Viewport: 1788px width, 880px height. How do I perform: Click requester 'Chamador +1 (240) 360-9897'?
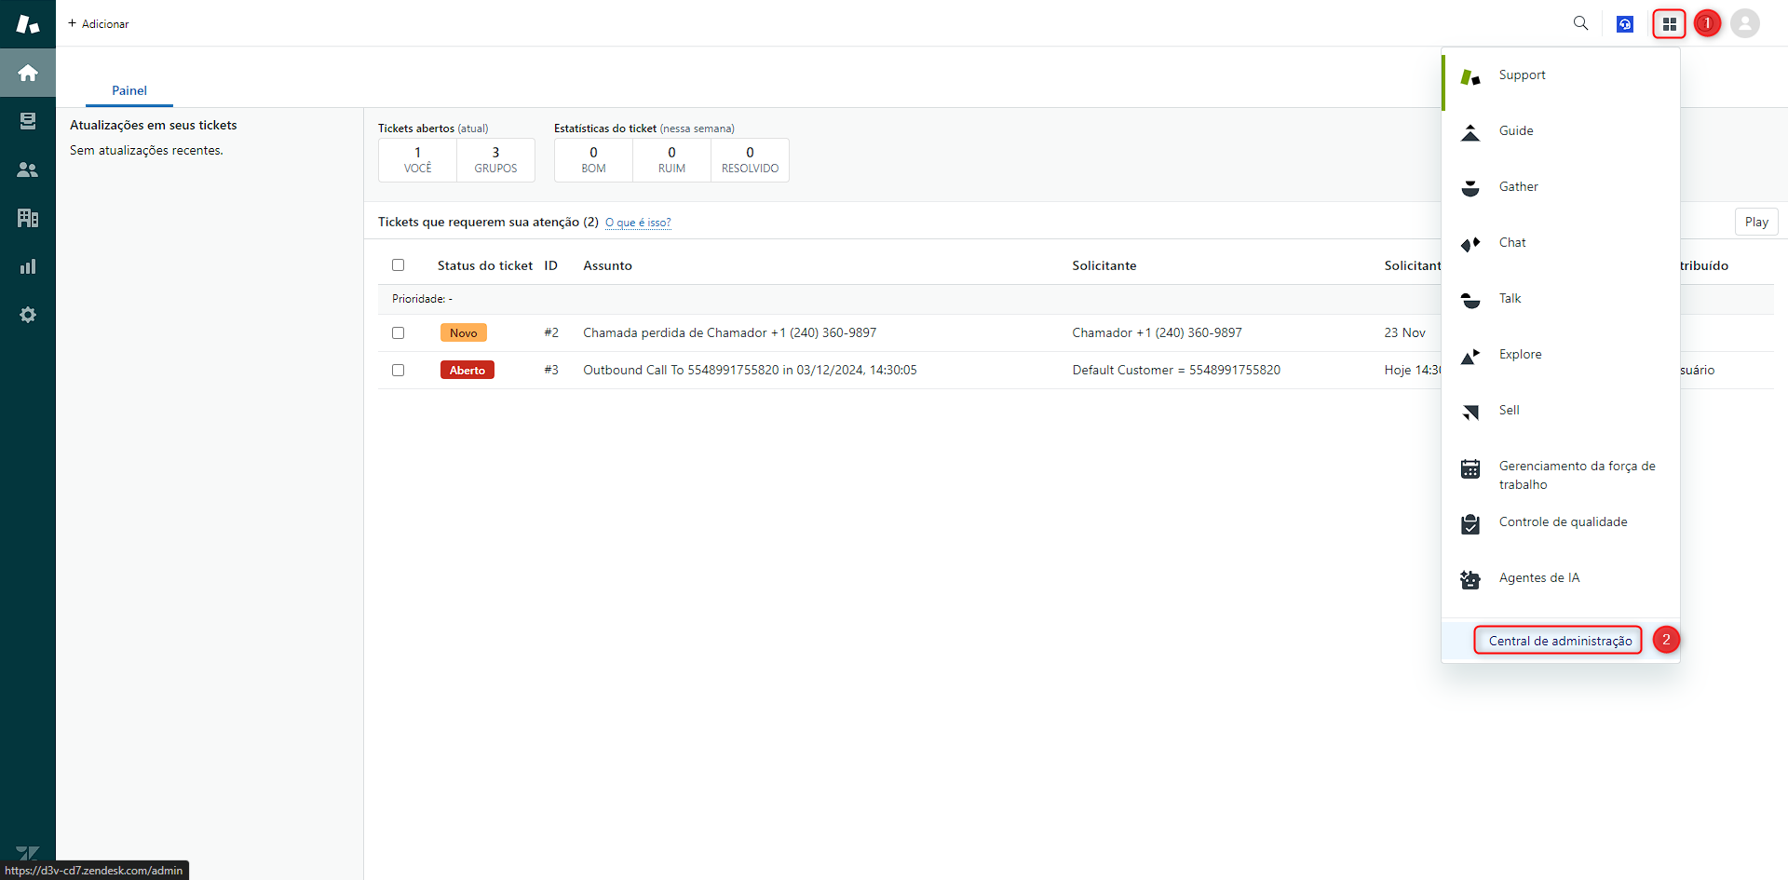coord(1157,332)
